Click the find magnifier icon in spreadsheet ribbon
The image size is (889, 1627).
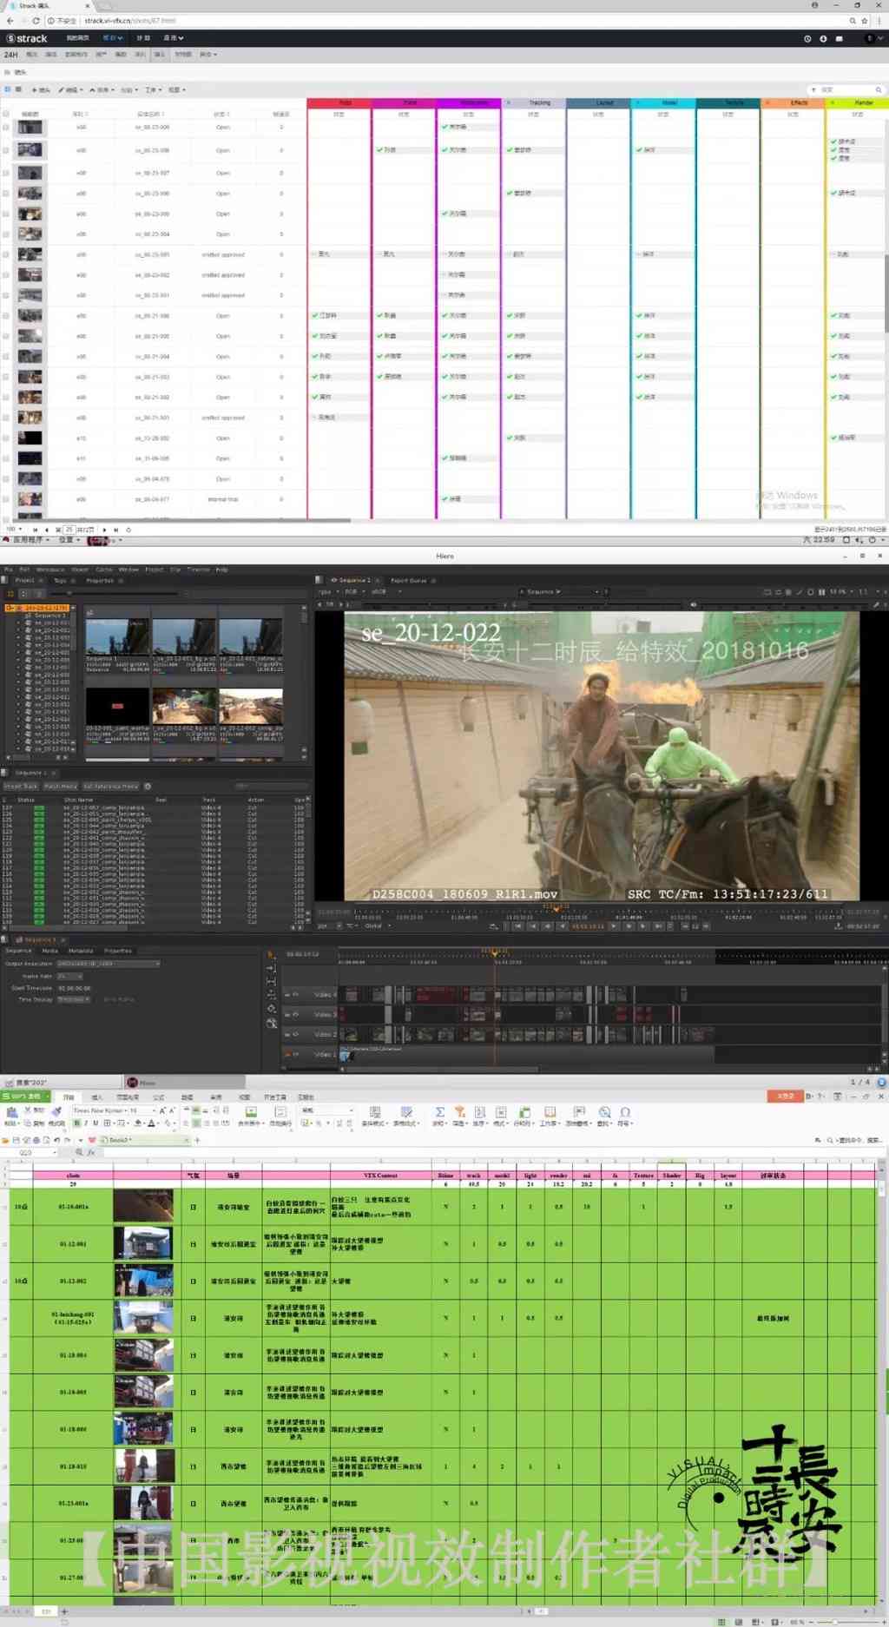(605, 1112)
